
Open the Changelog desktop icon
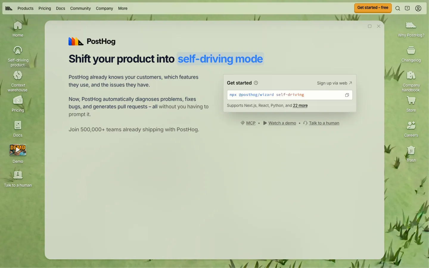pos(411,54)
